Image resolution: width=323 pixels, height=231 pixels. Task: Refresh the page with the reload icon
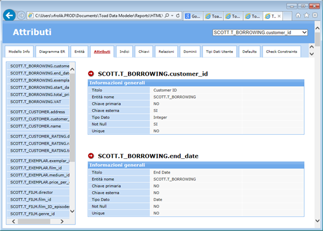178,16
